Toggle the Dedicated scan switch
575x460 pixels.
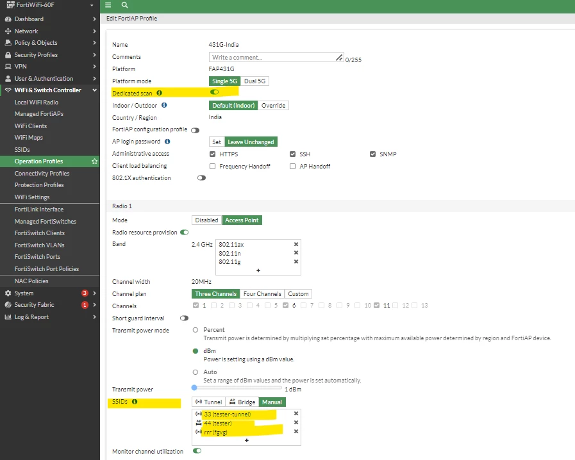tap(215, 92)
